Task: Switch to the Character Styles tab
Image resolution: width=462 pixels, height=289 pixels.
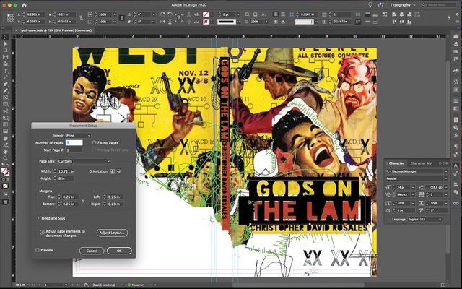Action: coord(421,163)
